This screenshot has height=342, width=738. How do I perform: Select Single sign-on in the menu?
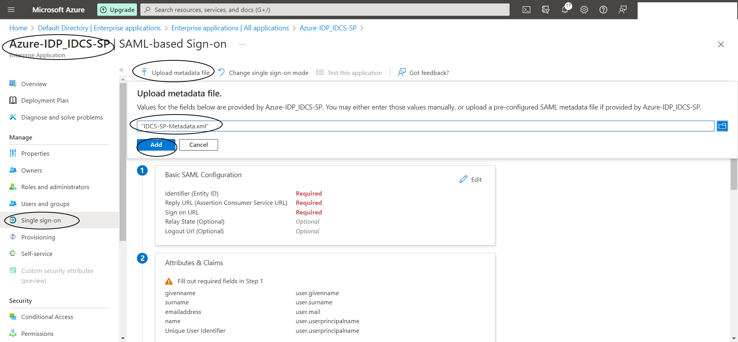pos(41,221)
